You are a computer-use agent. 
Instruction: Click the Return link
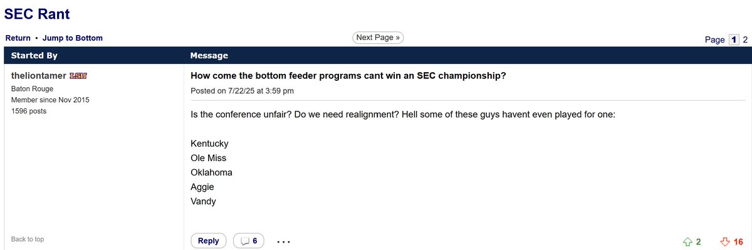pyautogui.click(x=18, y=38)
